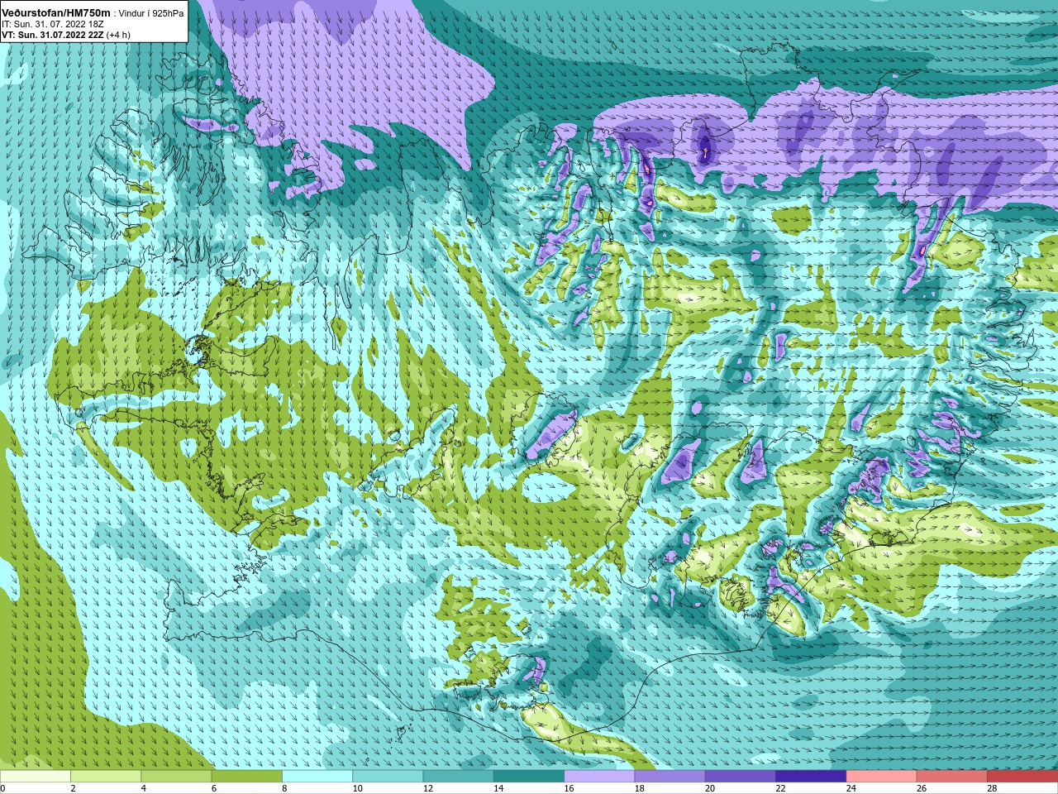Click the legend value label '4'

pyautogui.click(x=143, y=788)
